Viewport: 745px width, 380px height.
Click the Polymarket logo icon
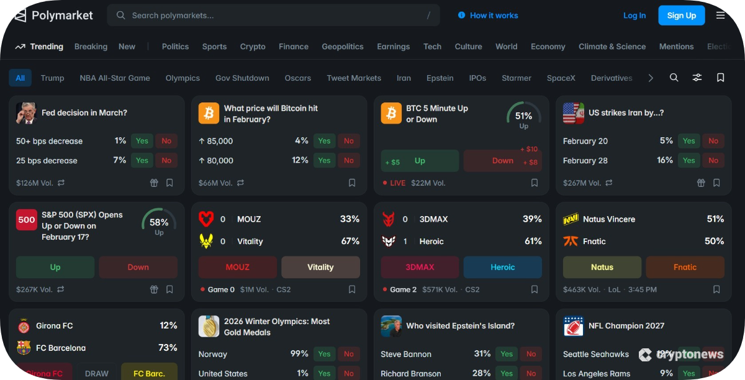20,16
